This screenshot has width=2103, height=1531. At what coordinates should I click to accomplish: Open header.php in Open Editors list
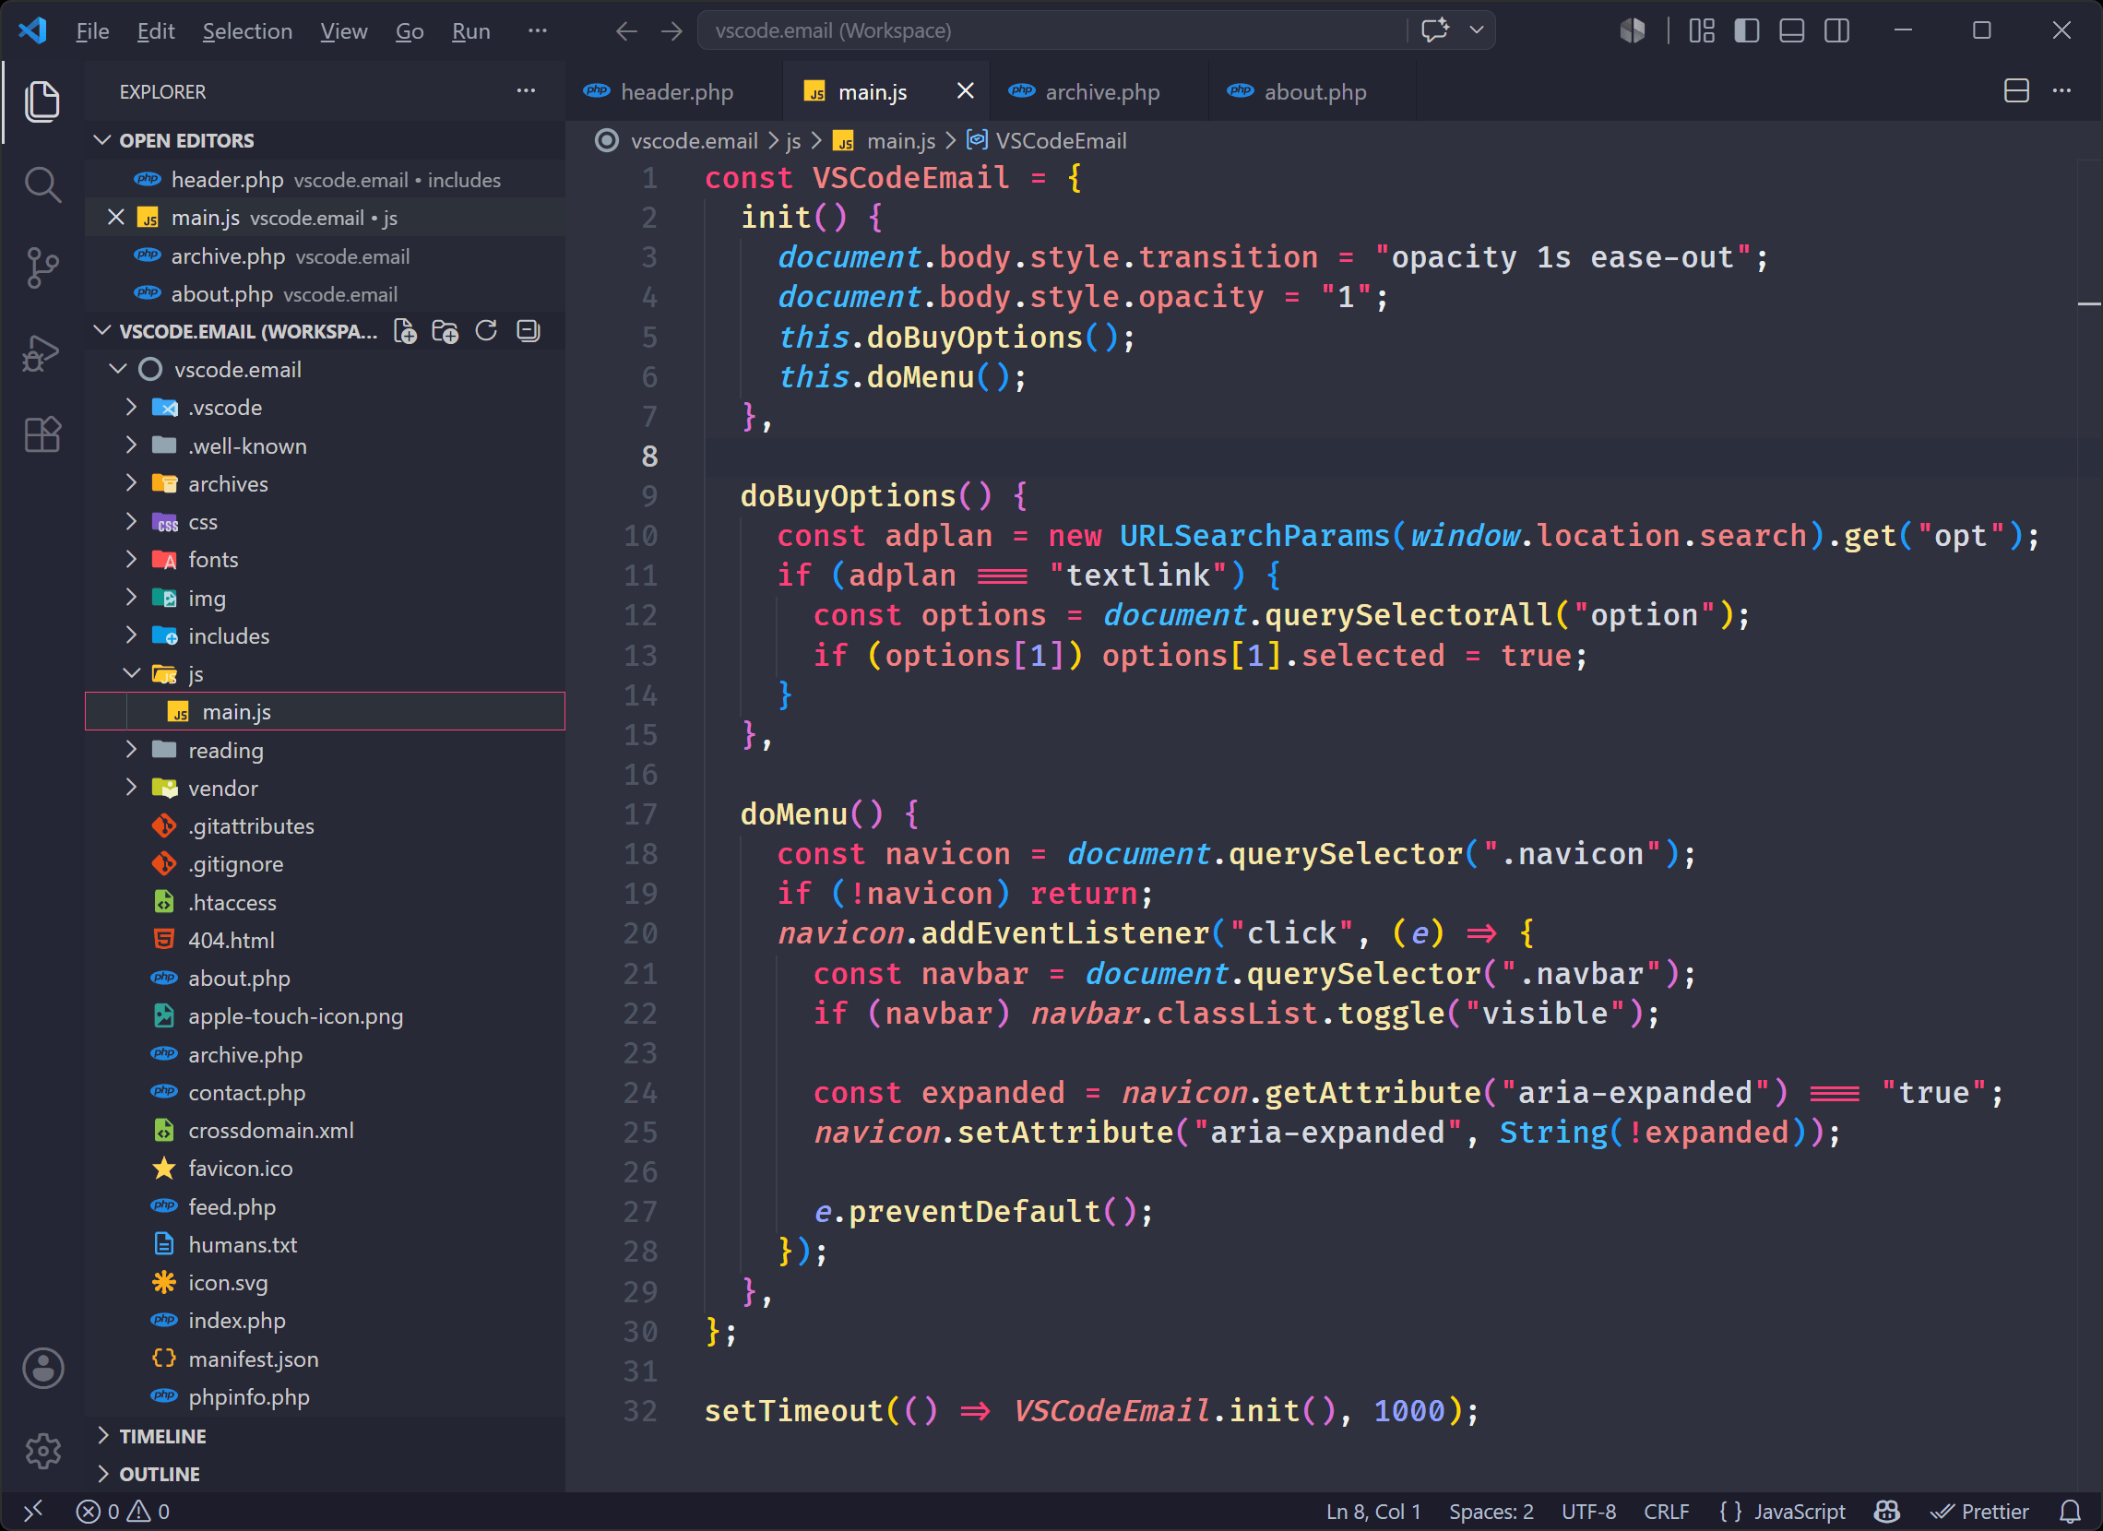pyautogui.click(x=325, y=179)
